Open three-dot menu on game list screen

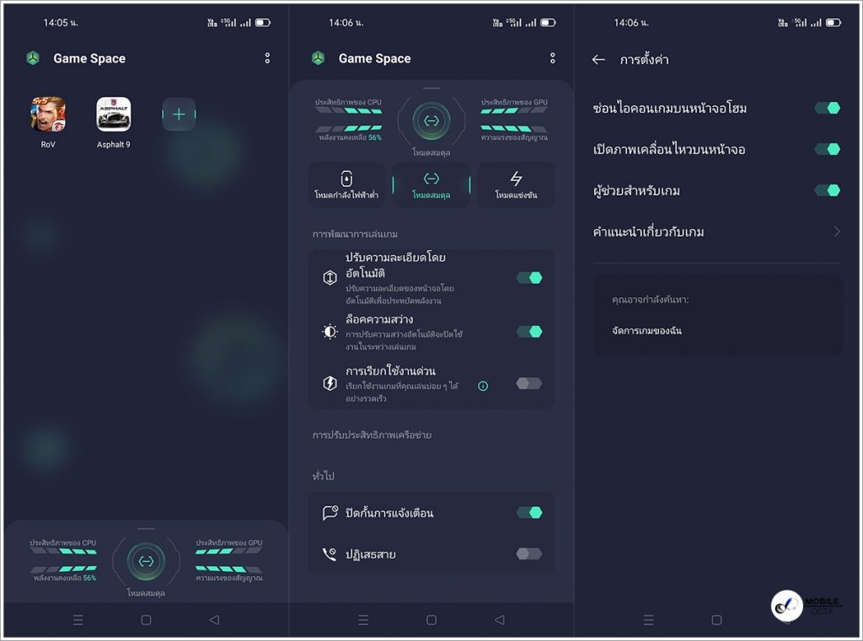(x=267, y=58)
